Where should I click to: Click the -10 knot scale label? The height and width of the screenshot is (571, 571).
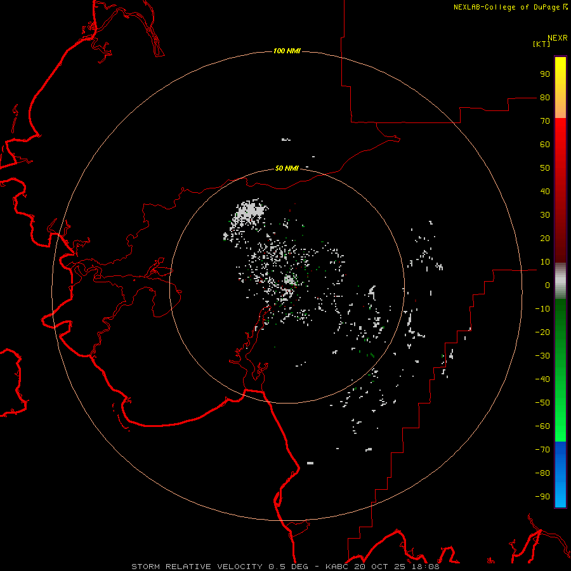542,309
